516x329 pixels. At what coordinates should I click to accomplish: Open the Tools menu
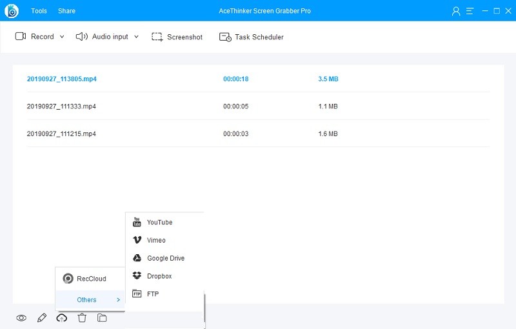tap(39, 11)
